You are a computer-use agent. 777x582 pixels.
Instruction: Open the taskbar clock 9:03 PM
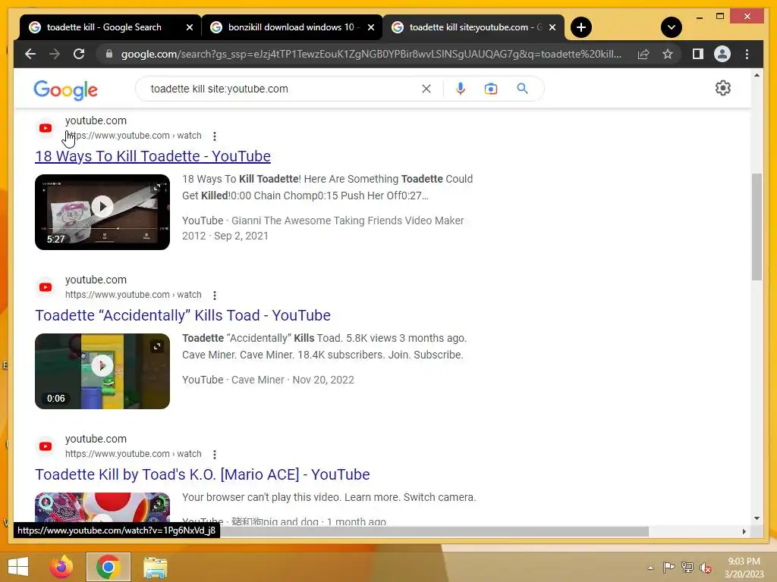coord(744,568)
